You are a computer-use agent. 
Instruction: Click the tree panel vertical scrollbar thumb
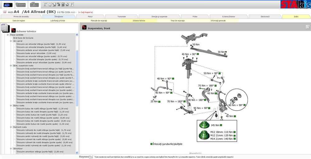(x=77, y=78)
